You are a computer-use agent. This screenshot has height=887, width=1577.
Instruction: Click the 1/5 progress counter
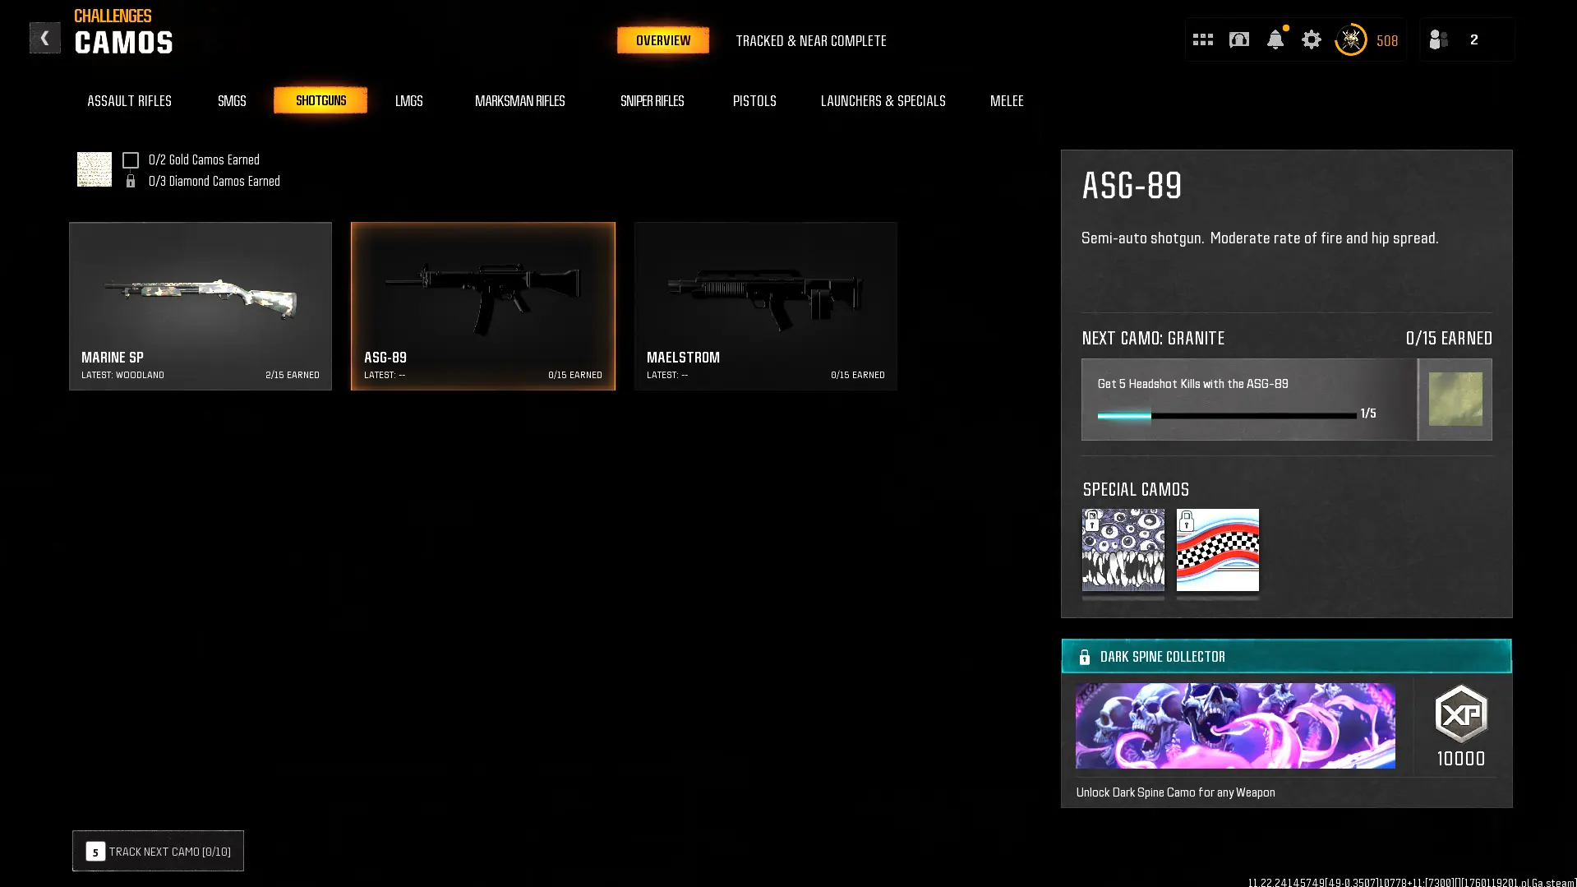pos(1368,413)
